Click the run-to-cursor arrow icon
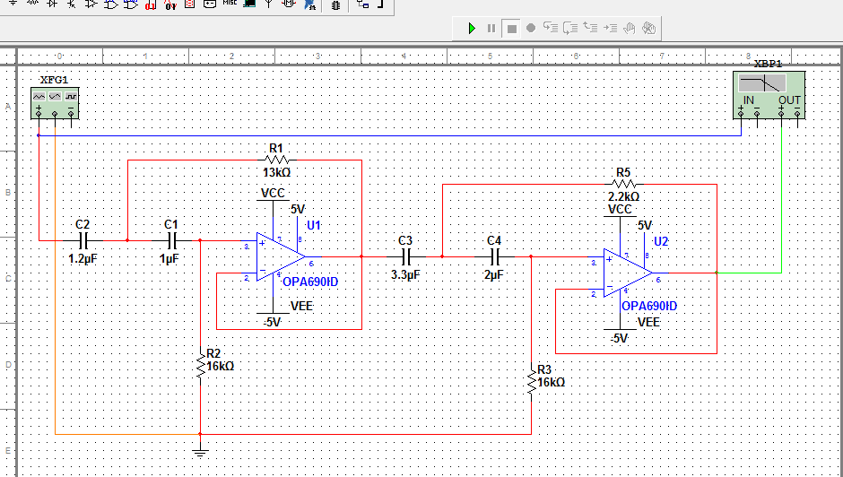The image size is (843, 477). tap(611, 29)
